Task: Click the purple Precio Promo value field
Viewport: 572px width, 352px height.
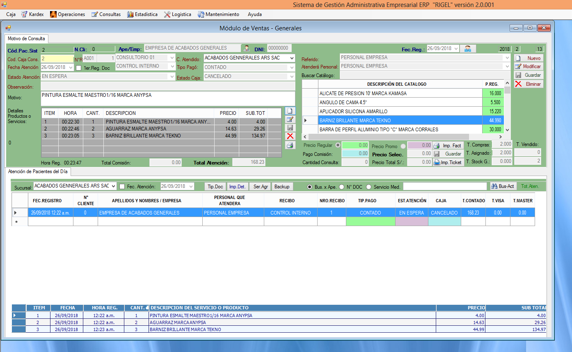Action: click(x=419, y=145)
